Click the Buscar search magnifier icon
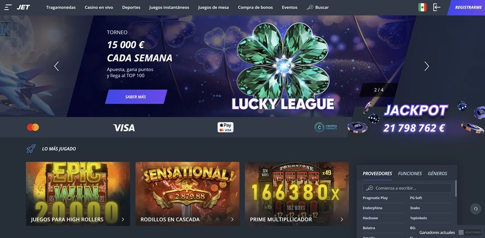Viewport: 485px width, 238px height. (310, 7)
